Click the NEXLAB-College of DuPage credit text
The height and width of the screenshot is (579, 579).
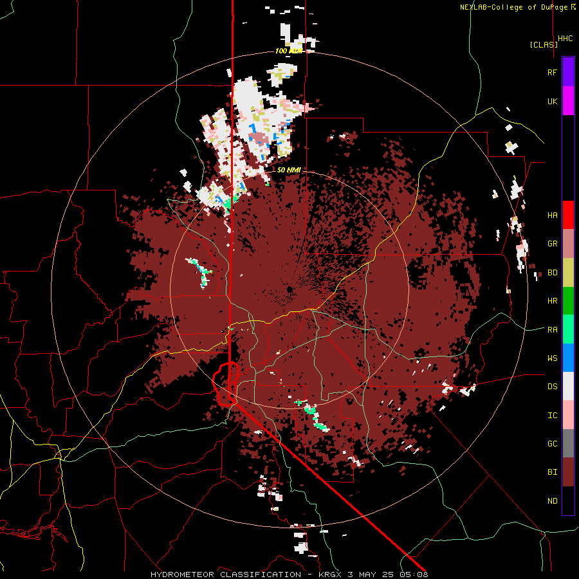pyautogui.click(x=513, y=7)
